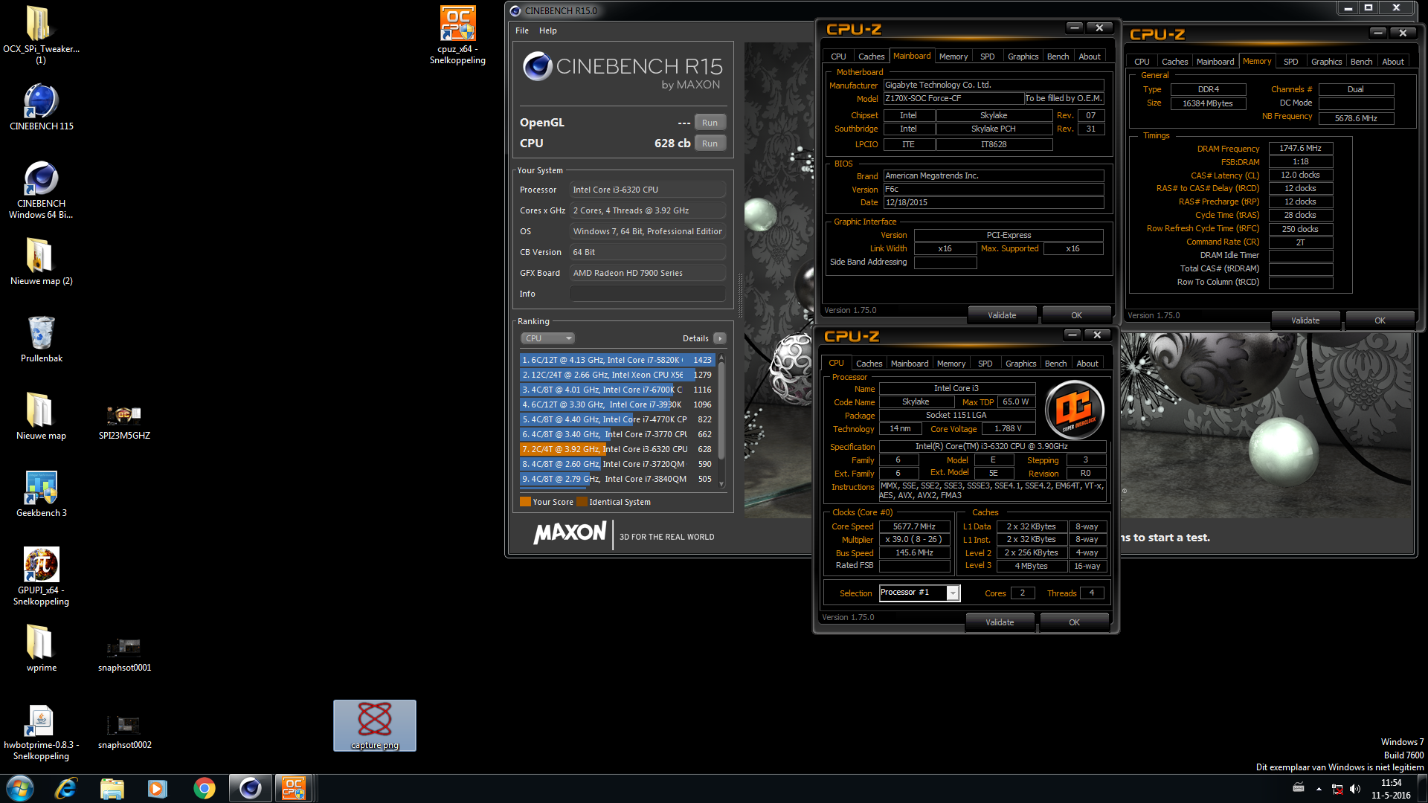1428x803 pixels.
Task: Select capture.png file on desktop
Action: click(375, 726)
